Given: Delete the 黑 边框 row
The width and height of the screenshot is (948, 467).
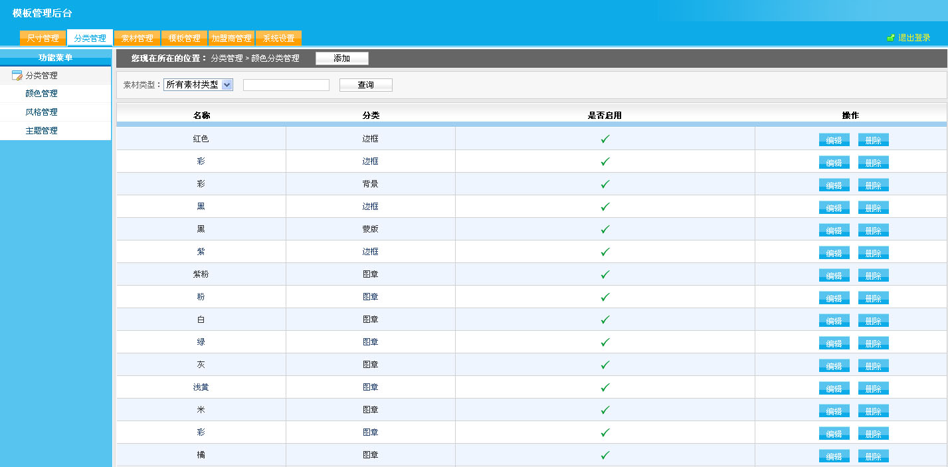Looking at the screenshot, I should 874,208.
